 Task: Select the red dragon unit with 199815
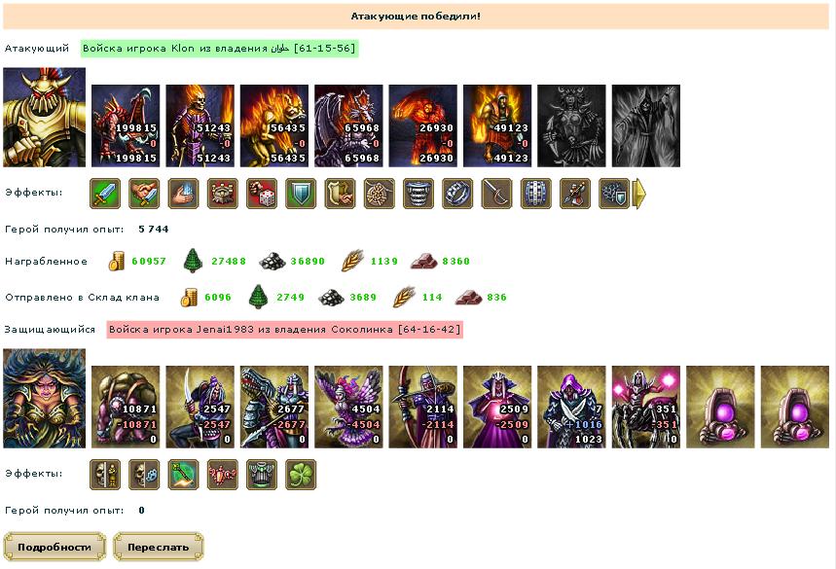(x=126, y=125)
